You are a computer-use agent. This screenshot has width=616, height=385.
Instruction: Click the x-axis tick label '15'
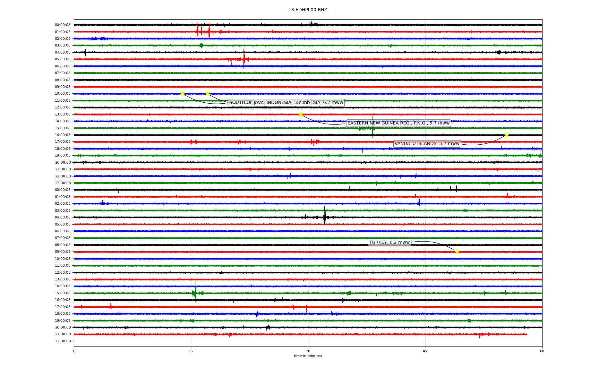pos(191,351)
